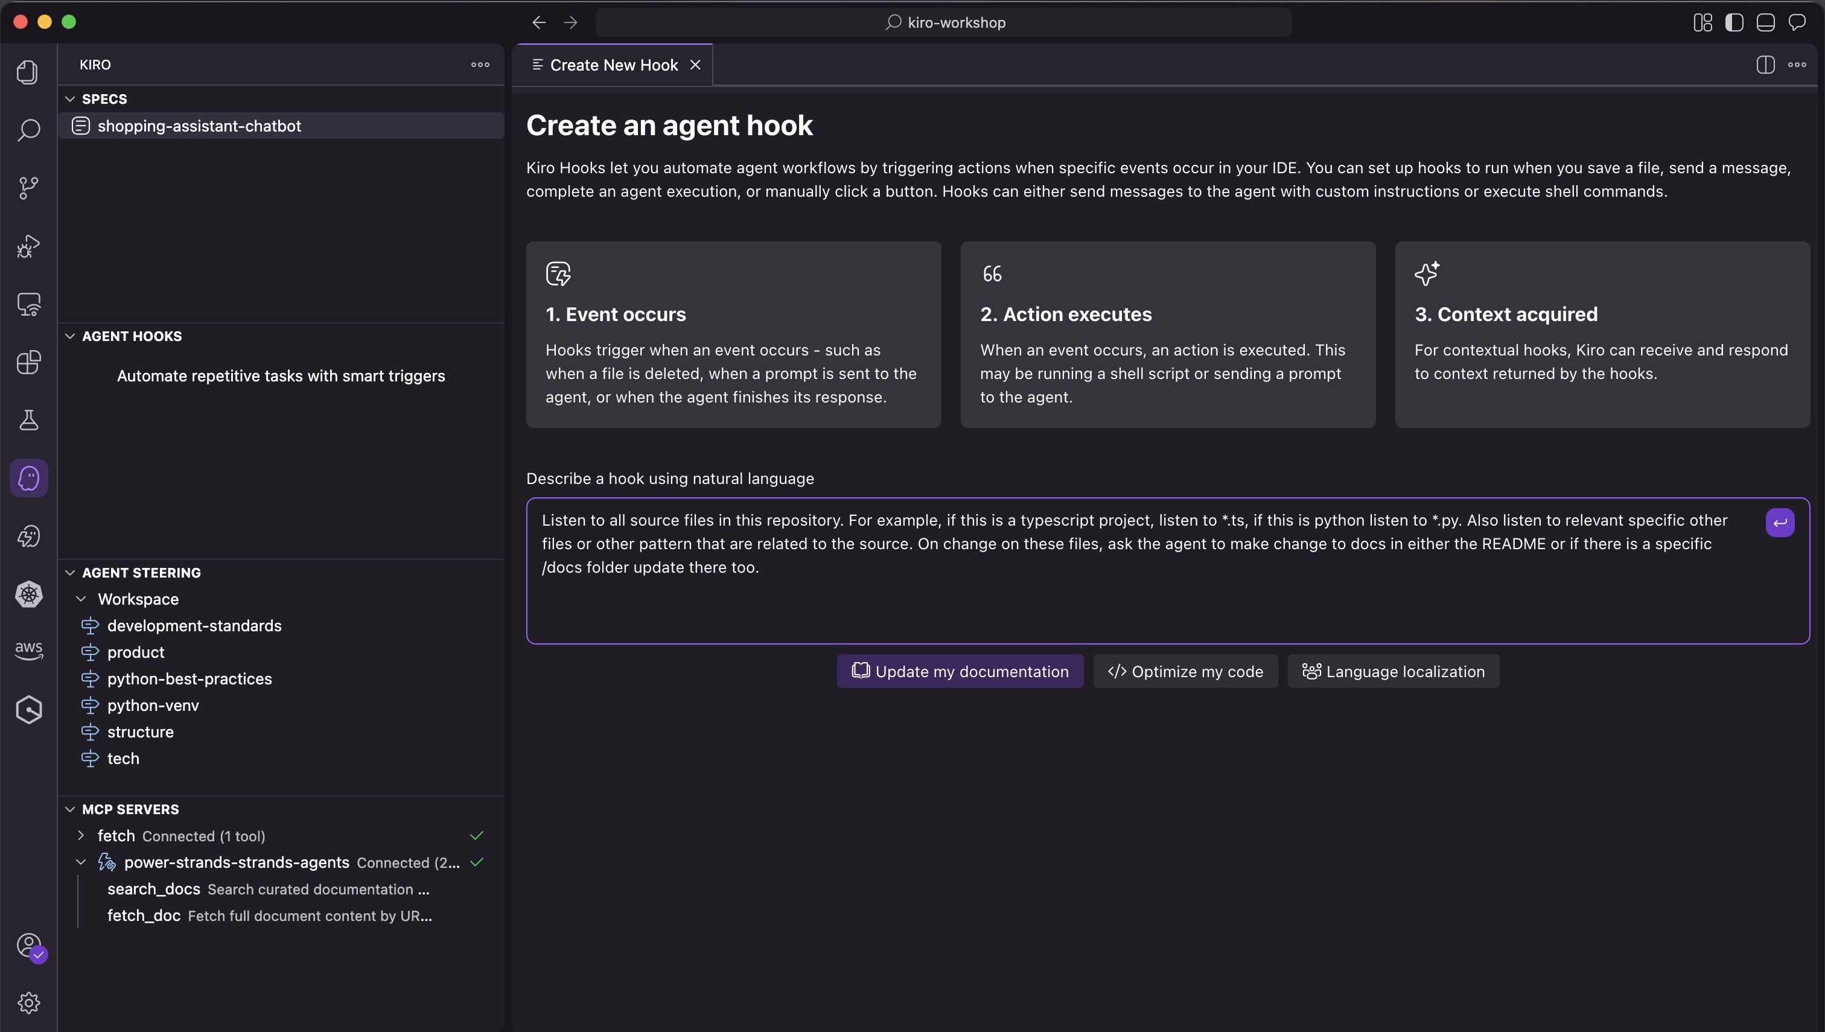Select the Kiro ghost icon in sidebar
This screenshot has width=1825, height=1032.
28,478
